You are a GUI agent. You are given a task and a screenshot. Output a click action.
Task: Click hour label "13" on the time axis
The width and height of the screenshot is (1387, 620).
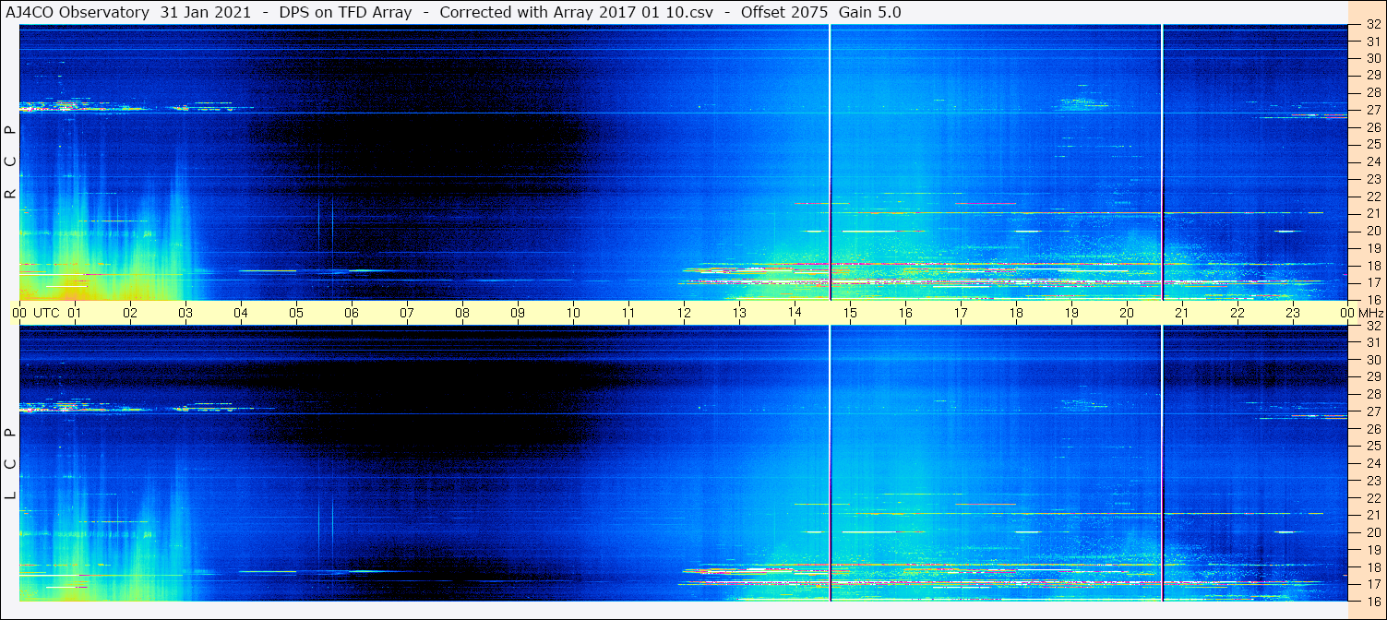(x=739, y=313)
